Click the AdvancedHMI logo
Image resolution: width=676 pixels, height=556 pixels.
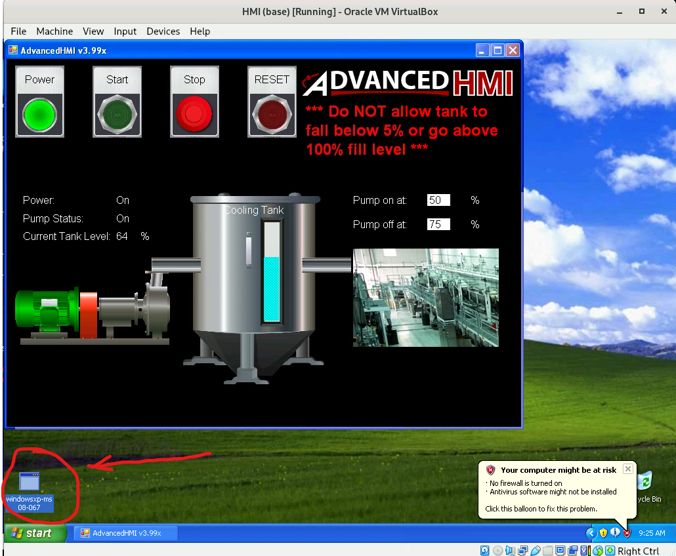point(408,83)
